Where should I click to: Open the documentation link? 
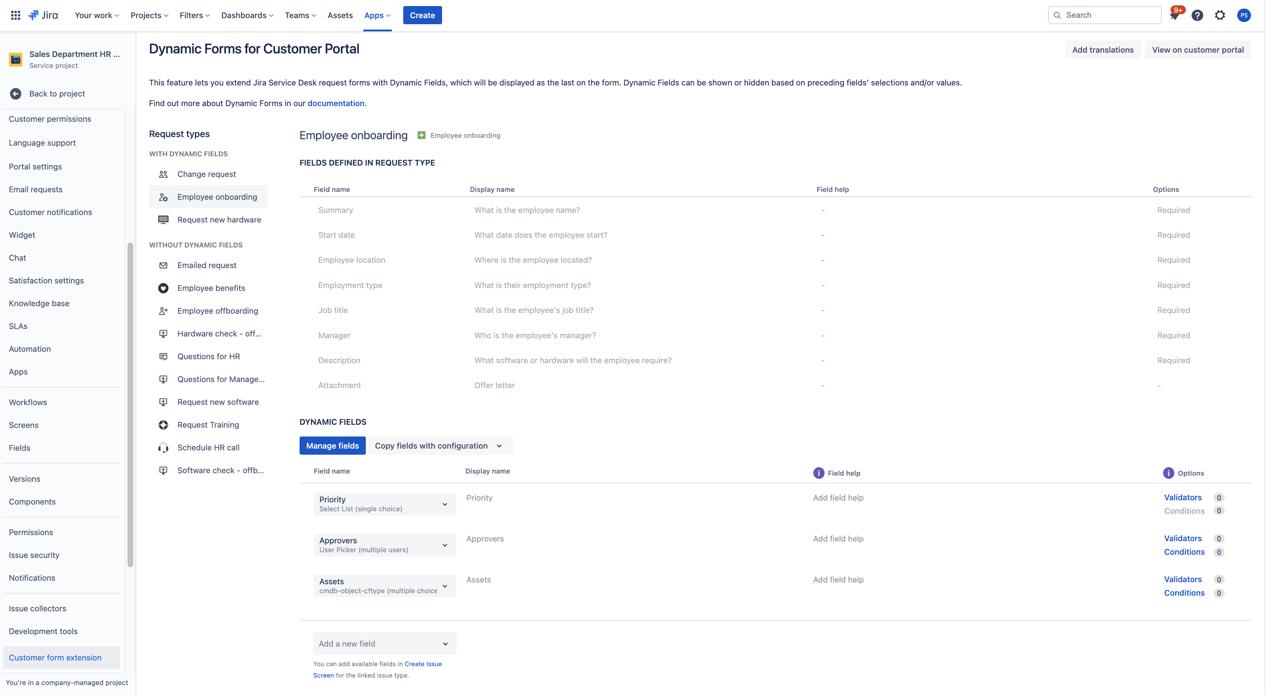click(336, 103)
